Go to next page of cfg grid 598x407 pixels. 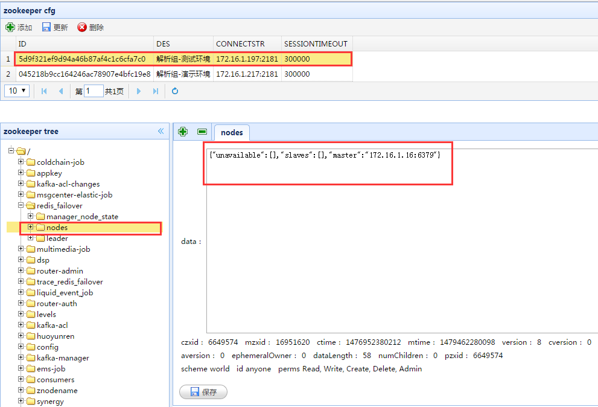coord(139,91)
